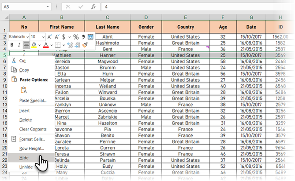Click the Last Name cell Weiland
The width and height of the screenshot is (295, 181).
tap(108, 86)
